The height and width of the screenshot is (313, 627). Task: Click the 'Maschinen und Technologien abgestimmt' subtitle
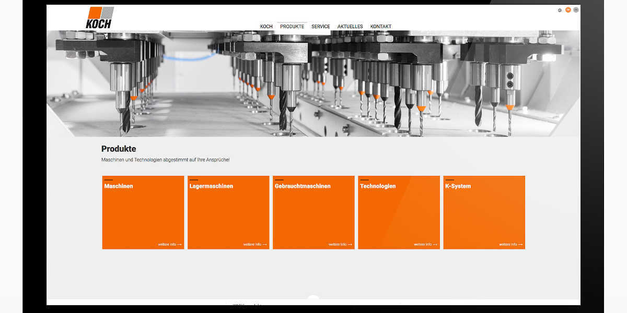point(165,160)
